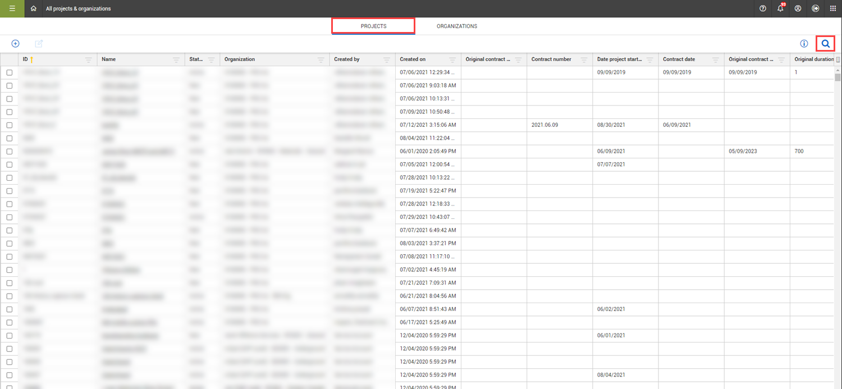Viewport: 842px width, 389px height.
Task: Open the Created on column filter
Action: (452, 60)
